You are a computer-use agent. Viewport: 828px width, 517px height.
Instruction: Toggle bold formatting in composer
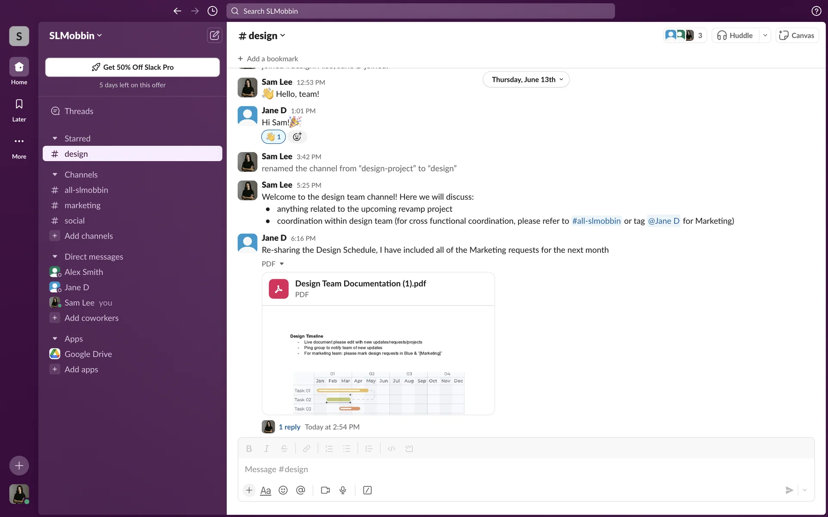249,449
